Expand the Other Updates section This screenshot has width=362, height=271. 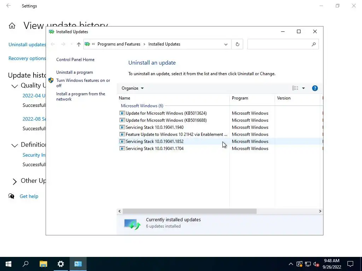(14, 182)
